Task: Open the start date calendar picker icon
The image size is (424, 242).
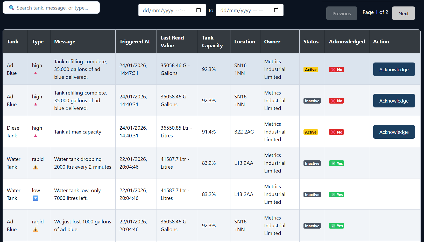Action: pos(199,10)
